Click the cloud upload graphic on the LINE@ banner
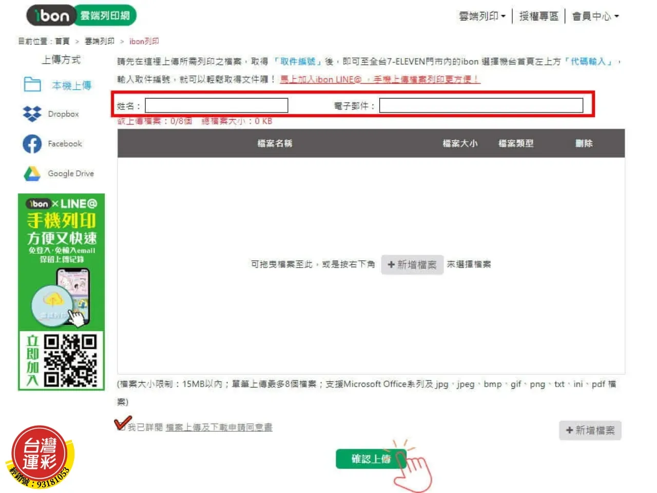This screenshot has height=493, width=657. (x=51, y=299)
